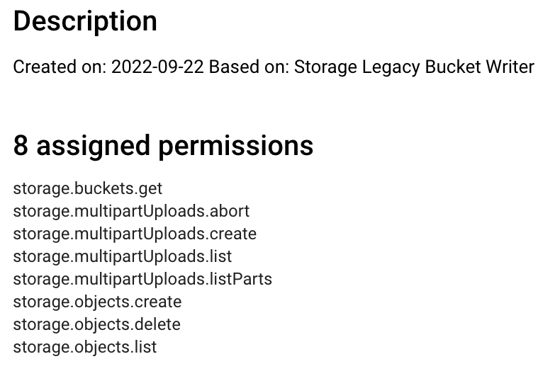Click the number 8 in the permissions heading

coord(21,146)
